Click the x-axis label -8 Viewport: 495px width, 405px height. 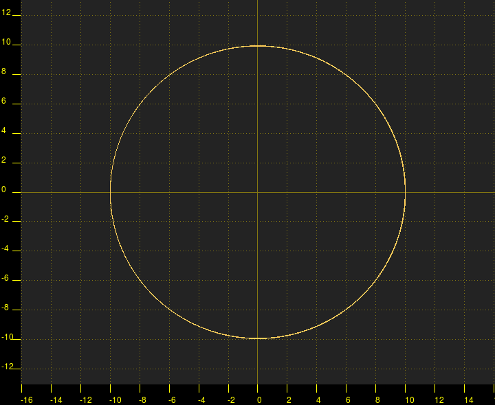(143, 400)
